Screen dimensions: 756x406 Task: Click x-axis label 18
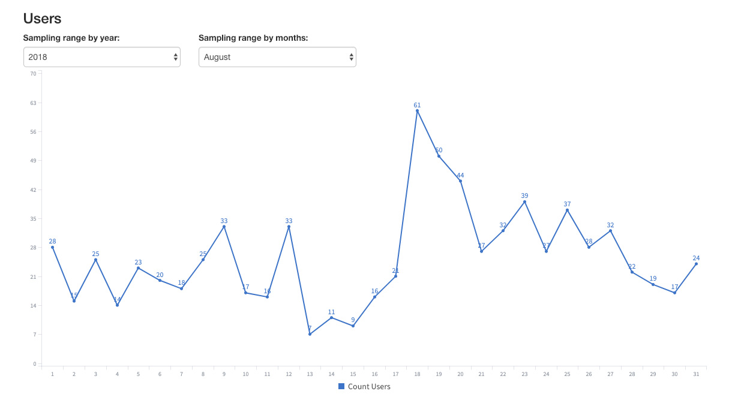coord(417,374)
